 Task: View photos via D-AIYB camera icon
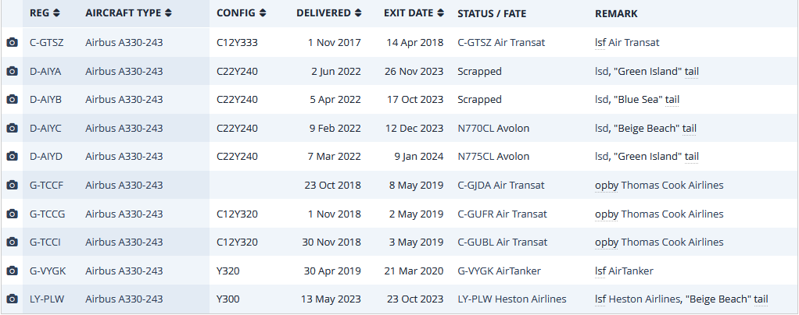click(x=12, y=100)
